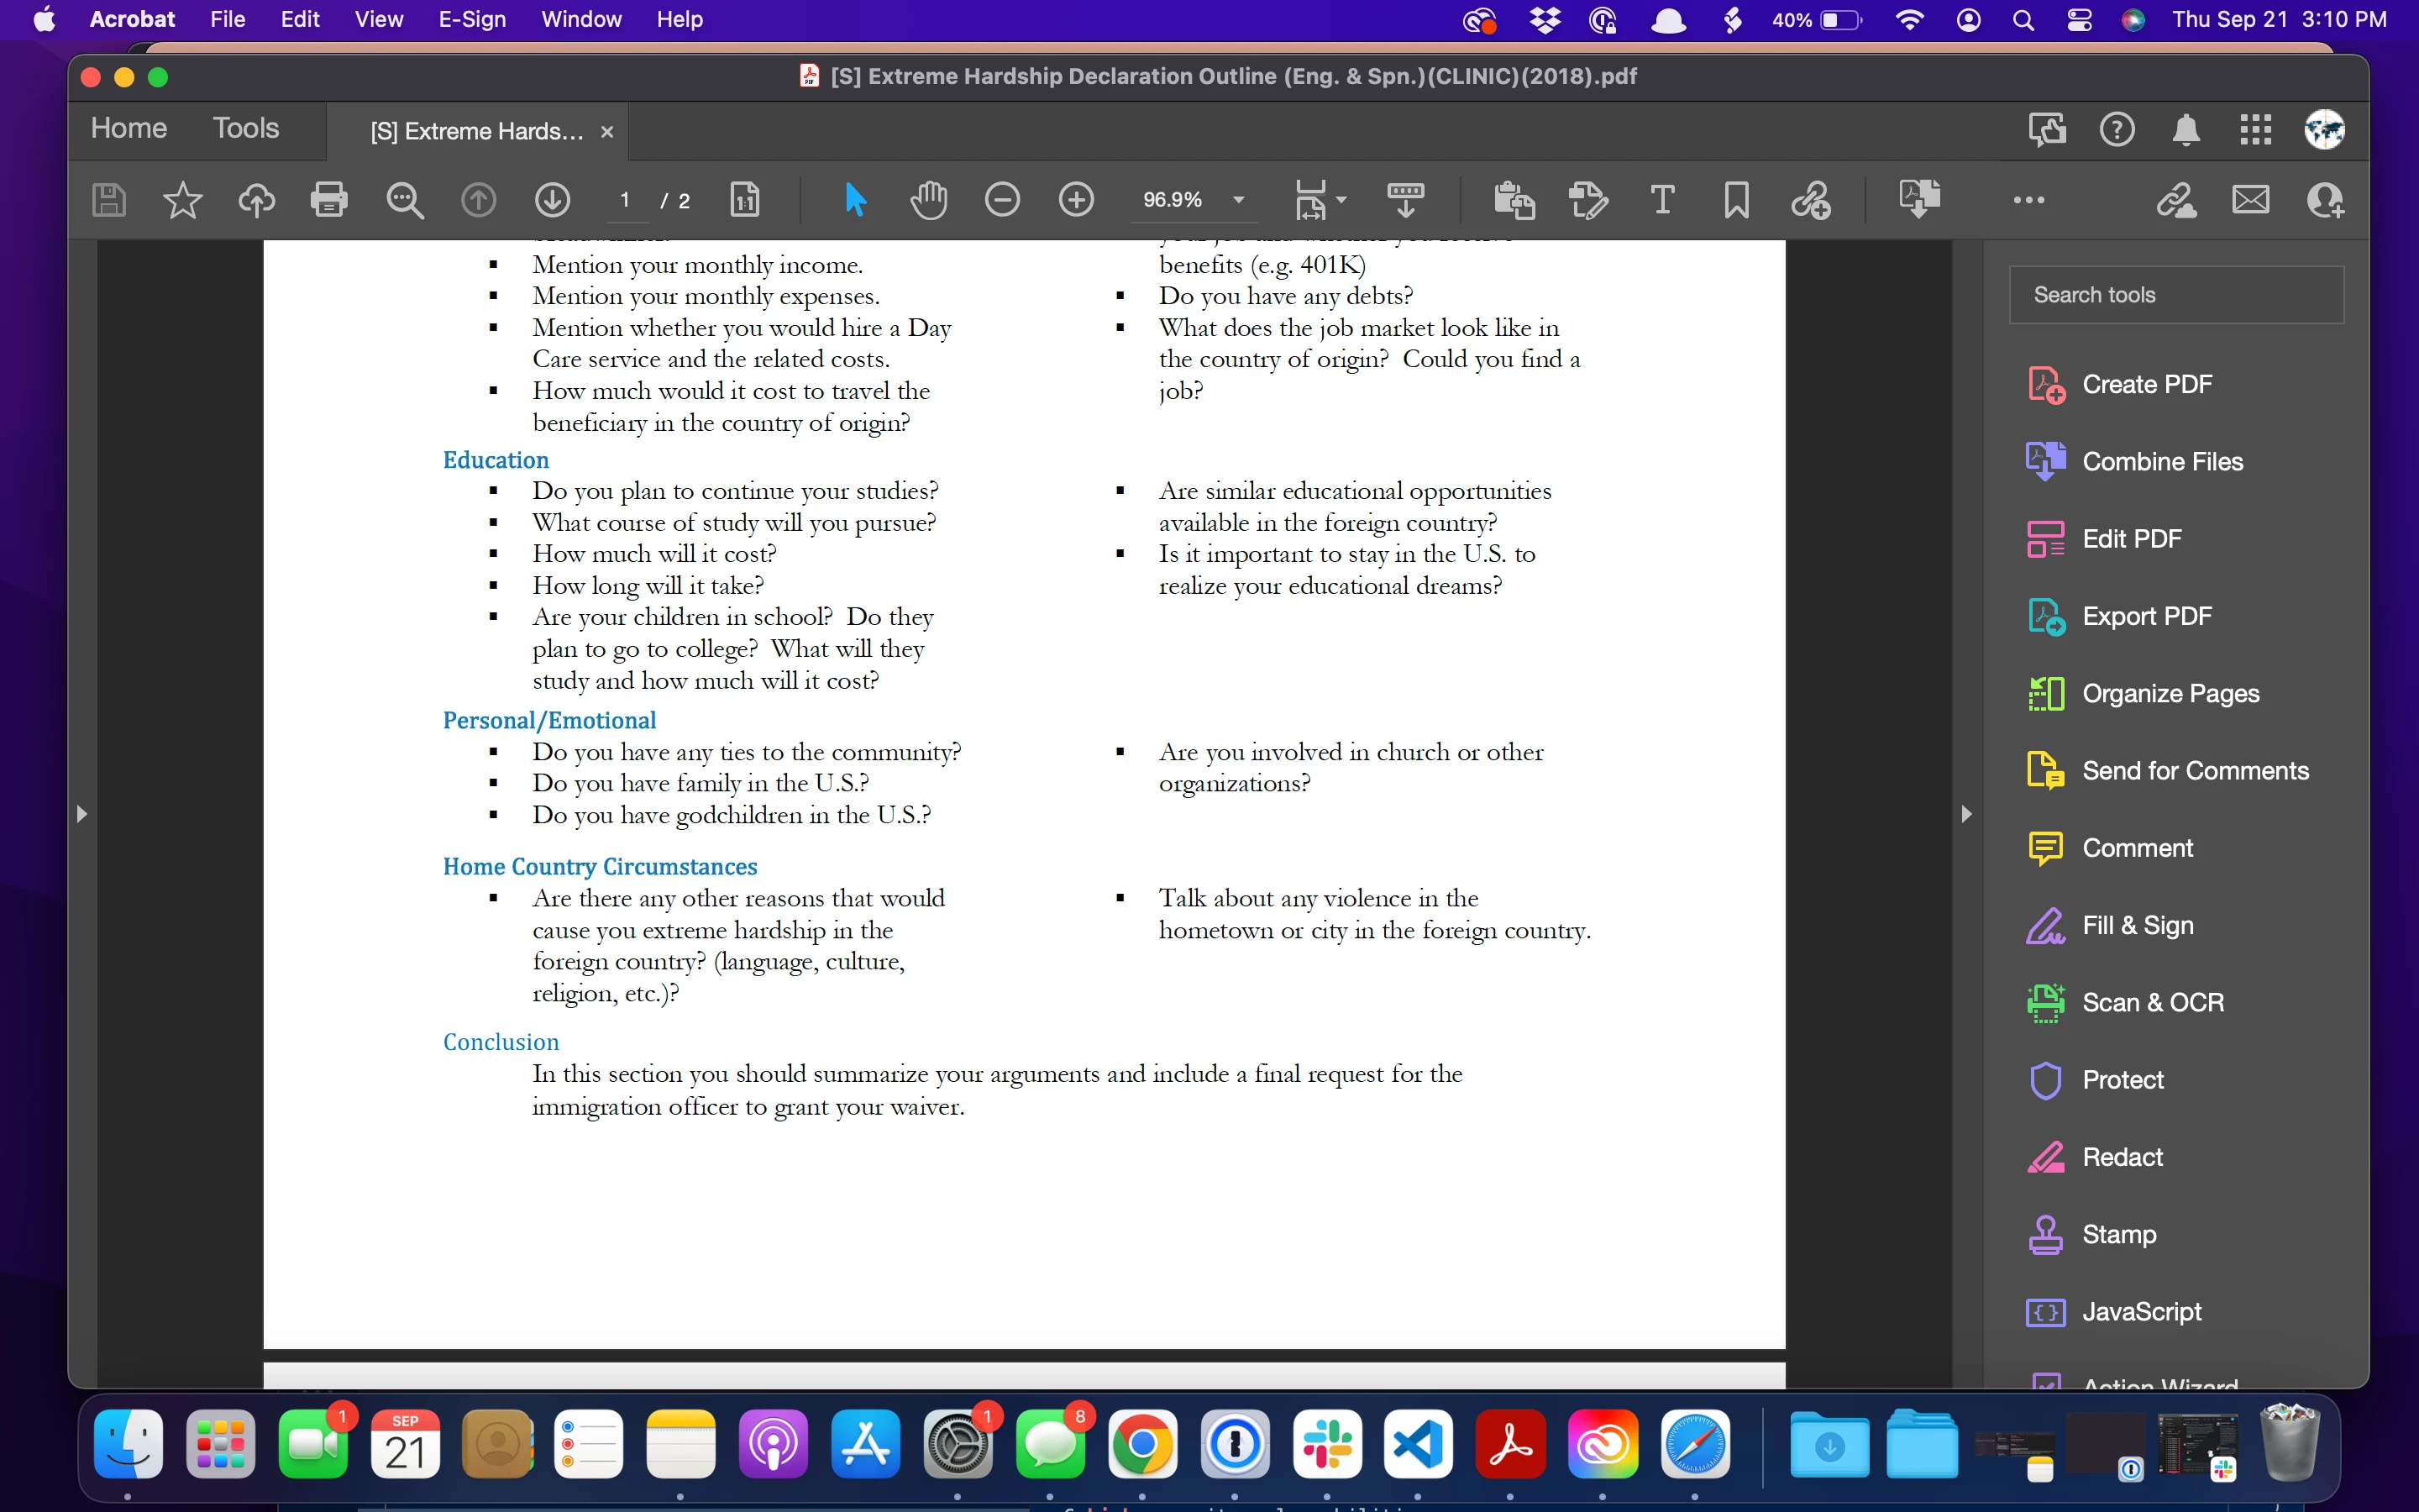Screen dimensions: 2419x1512
Task: Select the Add text tool icon
Action: (x=1661, y=200)
